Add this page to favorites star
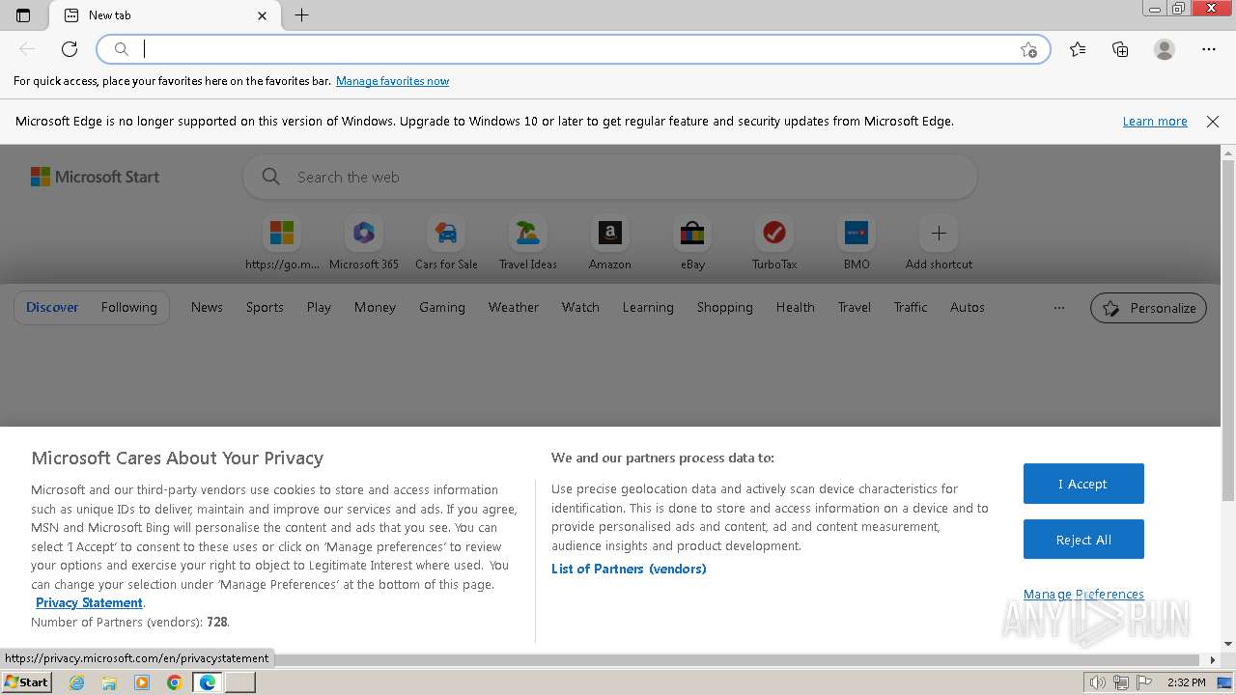The height and width of the screenshot is (695, 1236). (x=1028, y=49)
